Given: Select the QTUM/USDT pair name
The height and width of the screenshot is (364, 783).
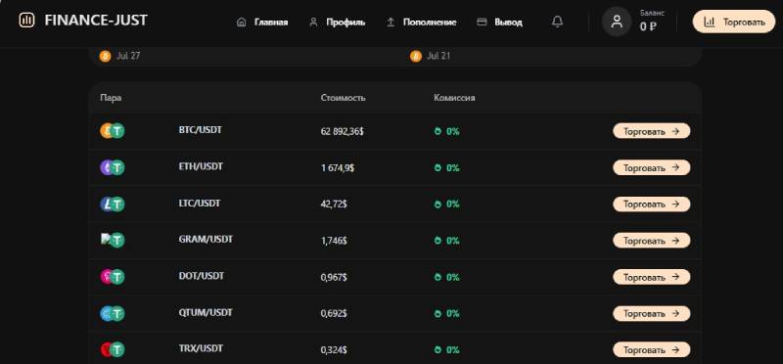Looking at the screenshot, I should (206, 312).
